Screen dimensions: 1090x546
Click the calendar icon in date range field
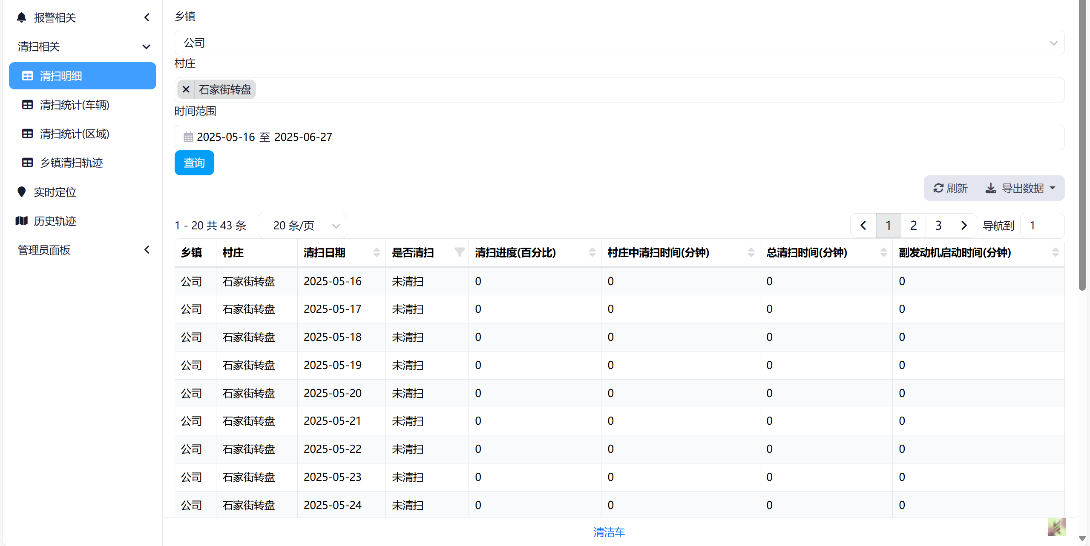tap(188, 137)
